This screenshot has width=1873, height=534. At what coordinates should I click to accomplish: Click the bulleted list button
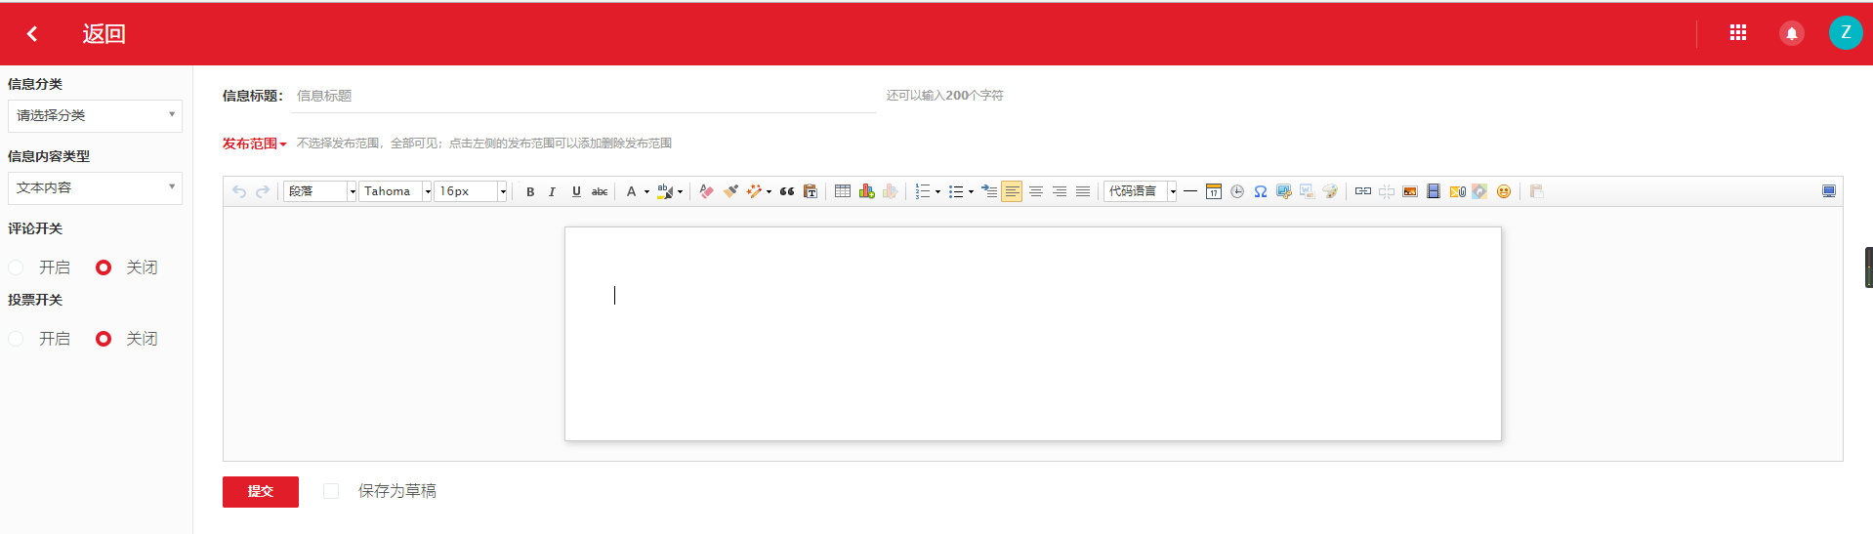956,191
